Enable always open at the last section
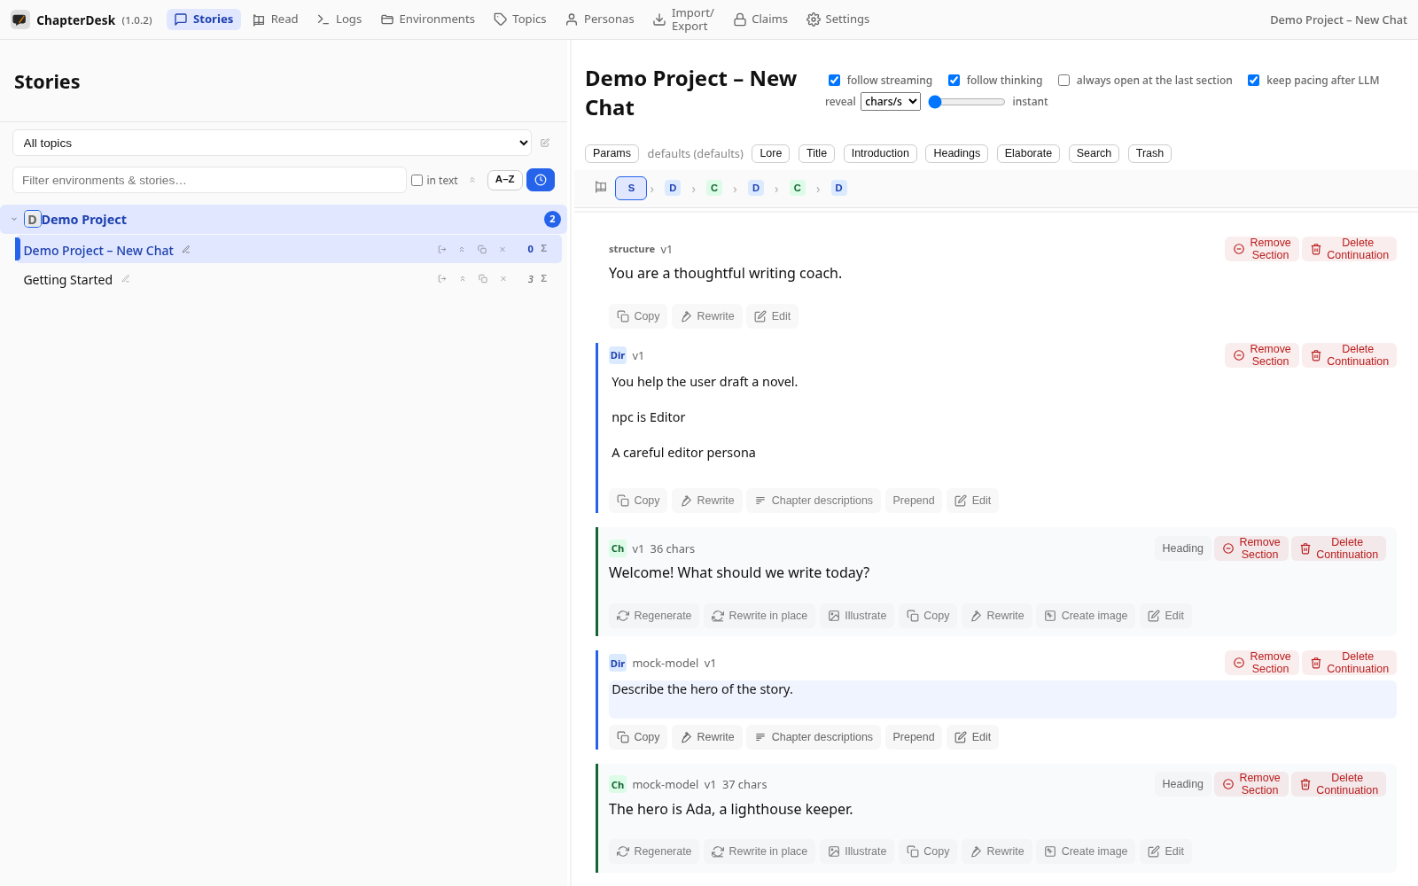 (1063, 81)
